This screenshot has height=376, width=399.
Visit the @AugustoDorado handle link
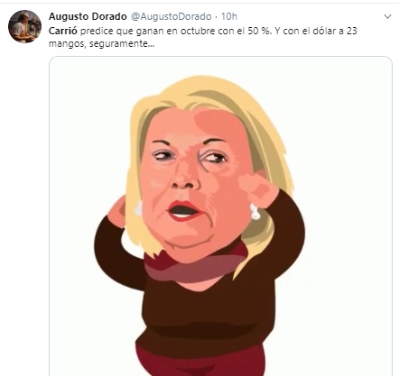[172, 16]
